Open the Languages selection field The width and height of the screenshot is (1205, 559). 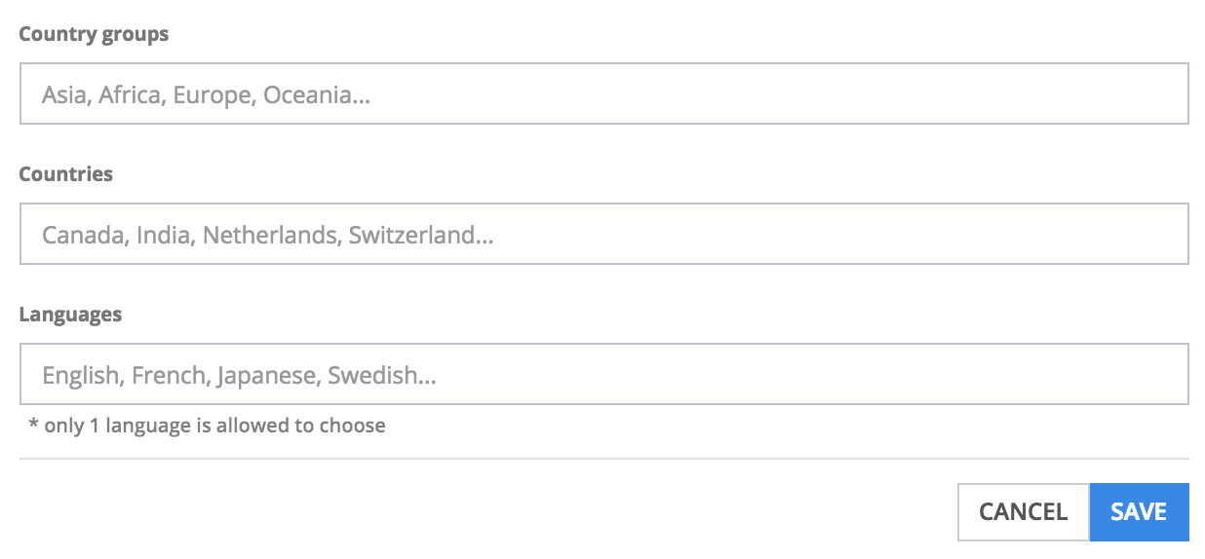click(604, 374)
